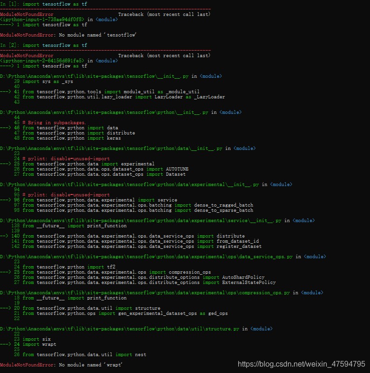Click the '<ipython-input-2-64156d691fe5>' text

pyautogui.click(x=42, y=60)
